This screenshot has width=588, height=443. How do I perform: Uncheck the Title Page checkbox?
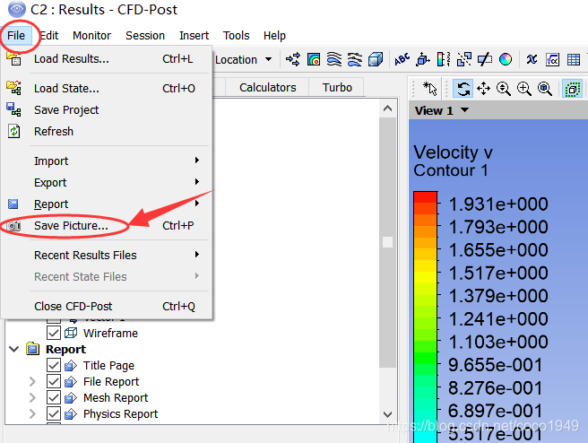[54, 365]
